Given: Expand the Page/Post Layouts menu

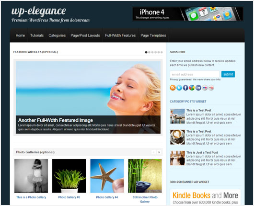Looking at the screenshot, I should (85, 35).
